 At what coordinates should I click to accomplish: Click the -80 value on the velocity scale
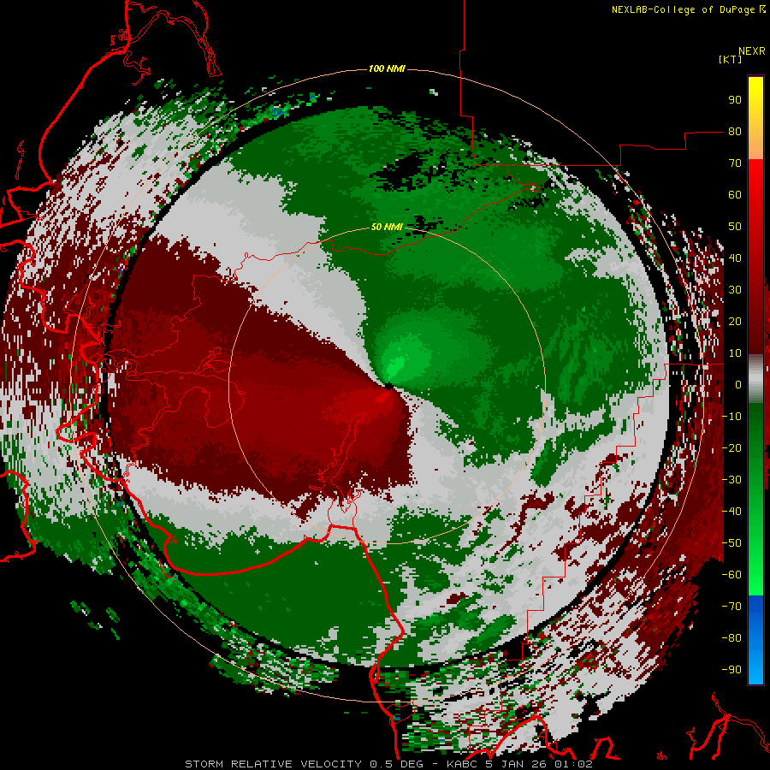731,638
